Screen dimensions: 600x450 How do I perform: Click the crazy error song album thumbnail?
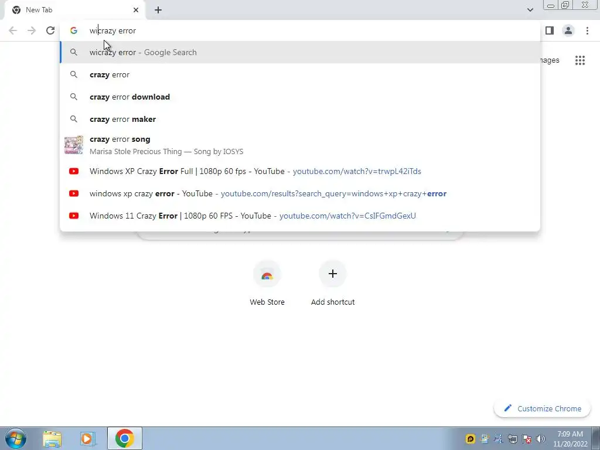74,145
